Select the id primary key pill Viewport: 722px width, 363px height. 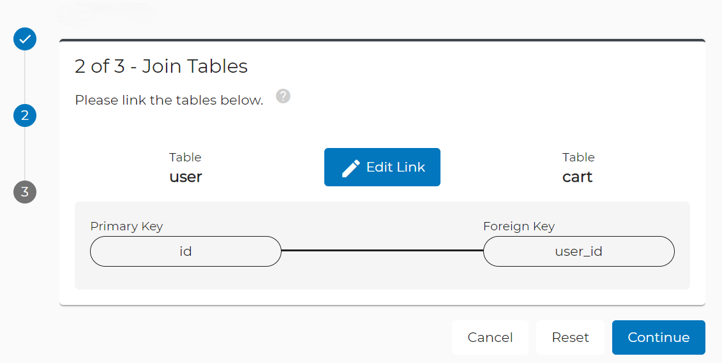click(x=186, y=251)
